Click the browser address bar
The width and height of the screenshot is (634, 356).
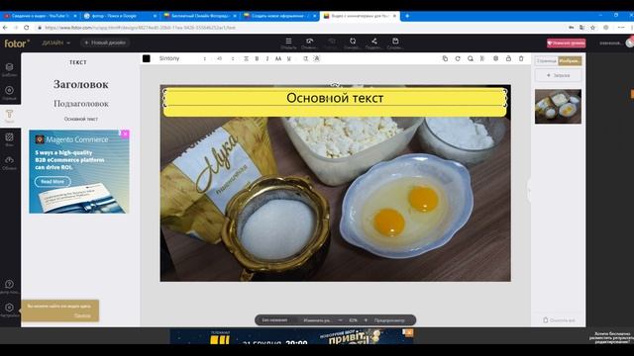(x=299, y=28)
